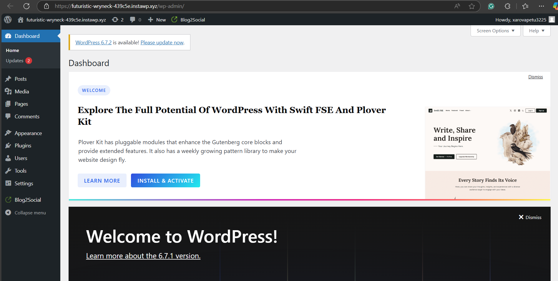Open the Read Aloud icon in address bar
558x281 pixels.
(x=457, y=6)
